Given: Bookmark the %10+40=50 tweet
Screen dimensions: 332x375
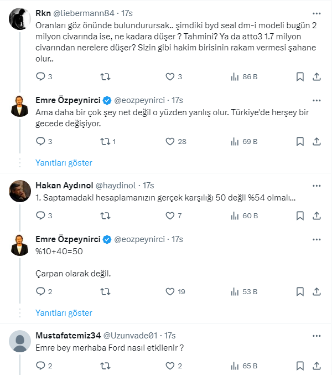Looking at the screenshot, I should coord(299,291).
